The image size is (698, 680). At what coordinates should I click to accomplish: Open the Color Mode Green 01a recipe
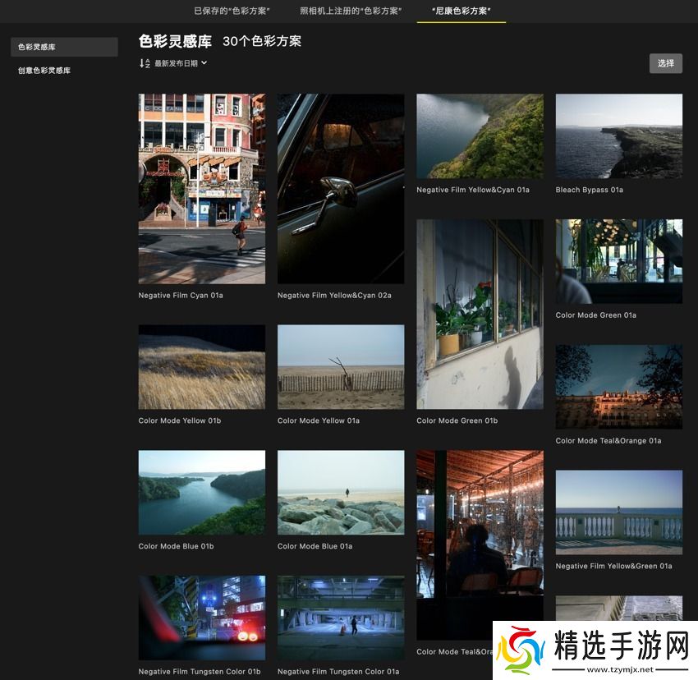click(x=619, y=260)
